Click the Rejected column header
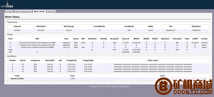The height and width of the screenshot is (97, 214). tap(165, 39)
